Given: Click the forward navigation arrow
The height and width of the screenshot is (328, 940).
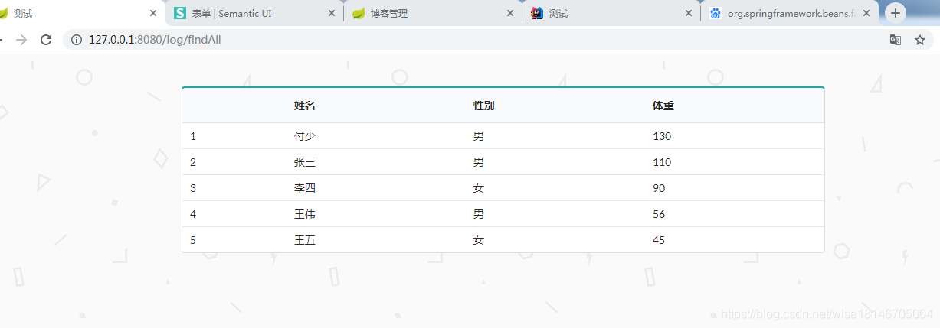Looking at the screenshot, I should (21, 40).
